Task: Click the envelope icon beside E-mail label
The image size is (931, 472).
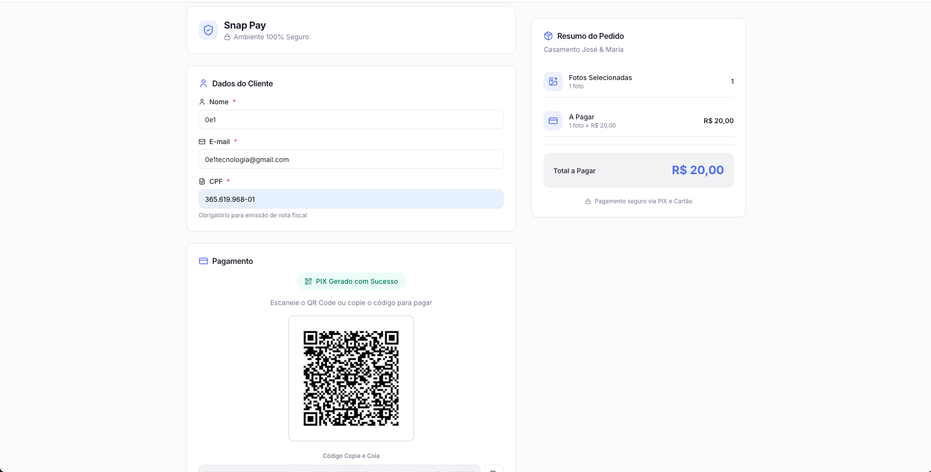Action: [202, 142]
